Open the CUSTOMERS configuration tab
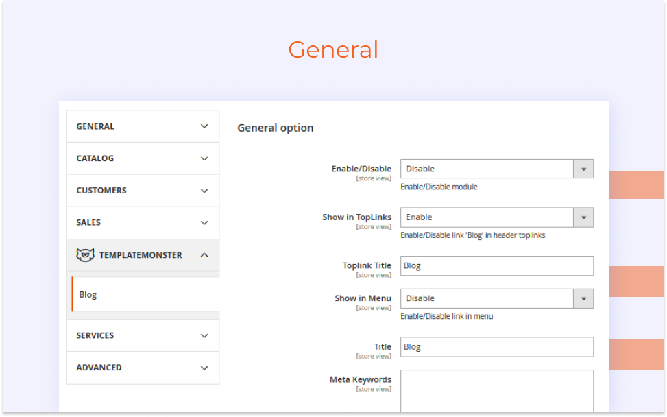Viewport: 667px width, 417px height. (x=143, y=191)
